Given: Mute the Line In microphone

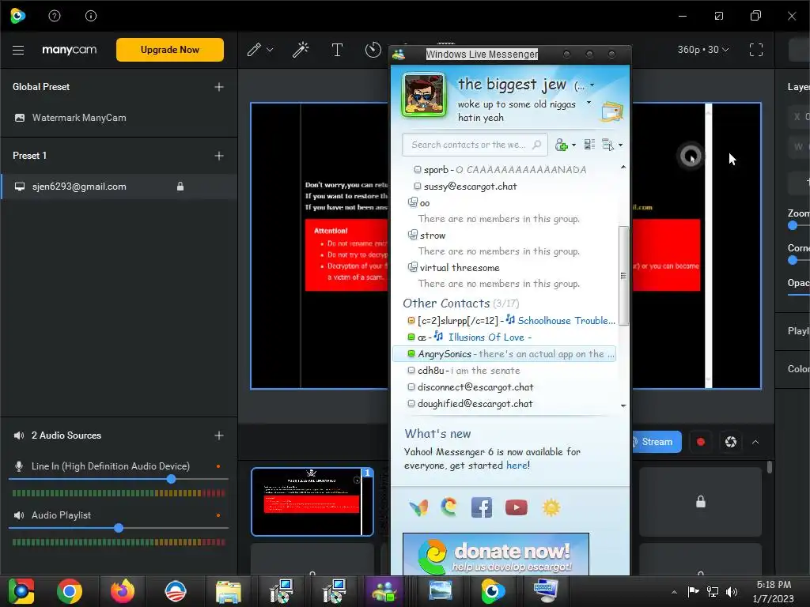Looking at the screenshot, I should [x=19, y=466].
